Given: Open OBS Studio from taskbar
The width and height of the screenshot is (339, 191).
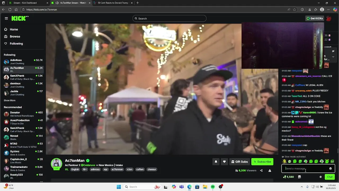Looking at the screenshot, I should [x=221, y=187].
